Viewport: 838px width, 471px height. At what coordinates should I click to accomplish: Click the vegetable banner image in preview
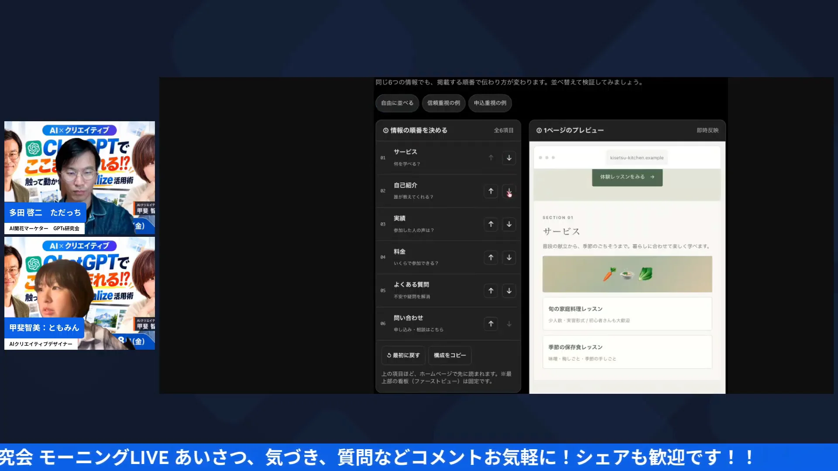627,274
